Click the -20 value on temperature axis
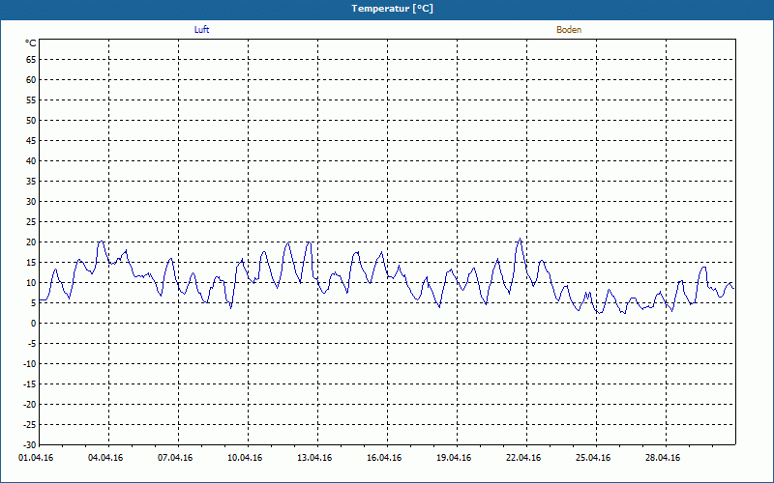This screenshot has height=483, width=774. (x=30, y=405)
